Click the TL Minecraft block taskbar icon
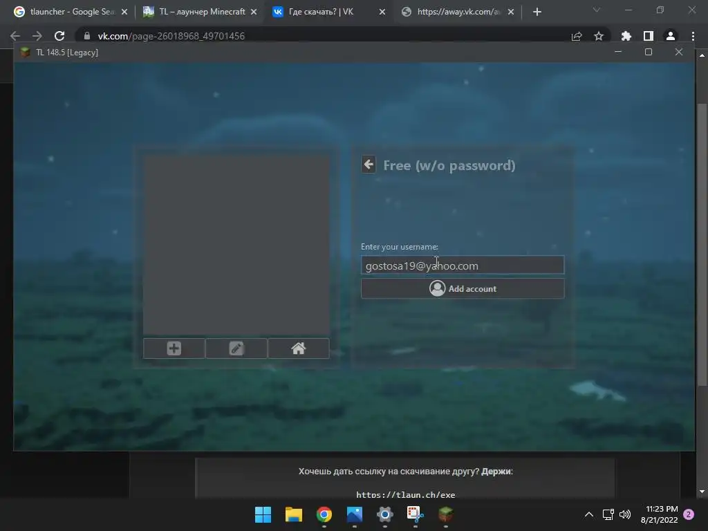Image resolution: width=708 pixels, height=531 pixels. click(446, 514)
